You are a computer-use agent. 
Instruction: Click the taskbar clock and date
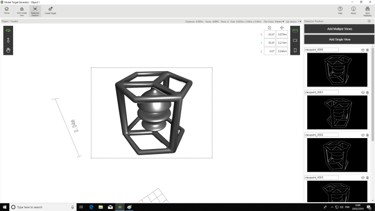pos(357,207)
